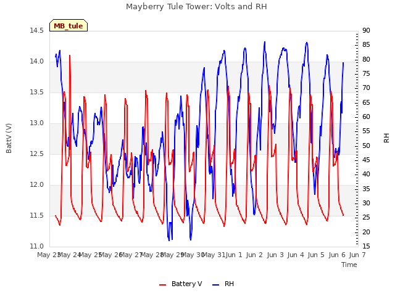Click the 80 right axis tick label
The height and width of the screenshot is (296, 395).
tap(366, 59)
